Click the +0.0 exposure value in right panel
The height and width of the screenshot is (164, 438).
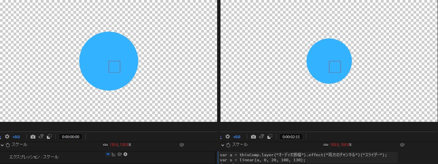[x=237, y=136]
